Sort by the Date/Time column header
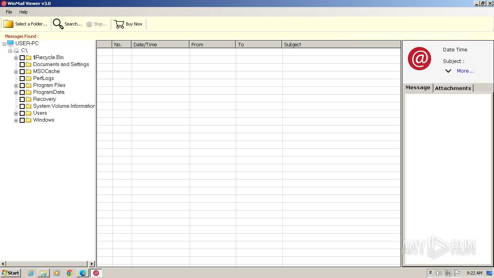Image resolution: width=494 pixels, height=278 pixels. 160,44
